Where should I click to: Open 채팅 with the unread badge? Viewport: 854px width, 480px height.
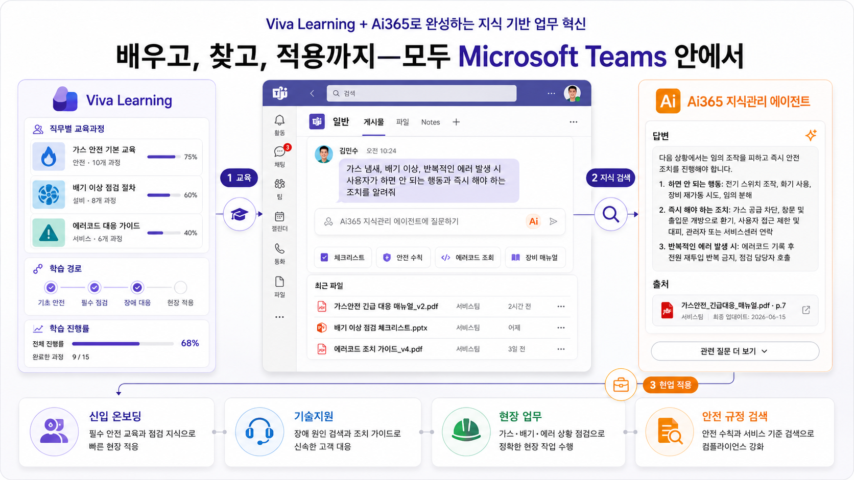tap(280, 156)
